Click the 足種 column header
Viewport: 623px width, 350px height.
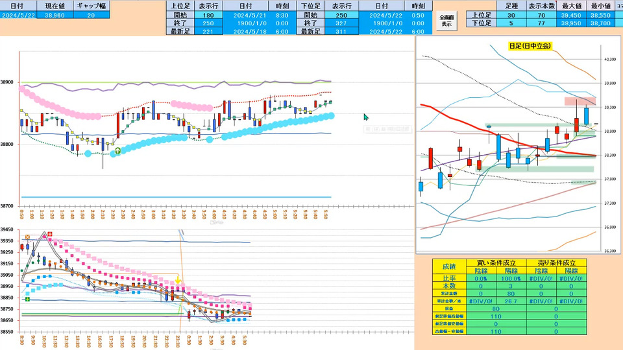511,6
